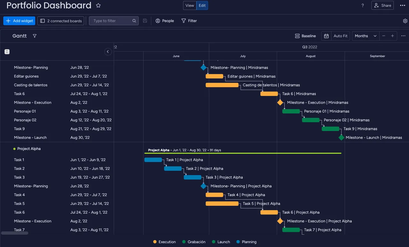The height and width of the screenshot is (247, 409).
Task: Open the dashboard Filter option
Action: click(189, 21)
